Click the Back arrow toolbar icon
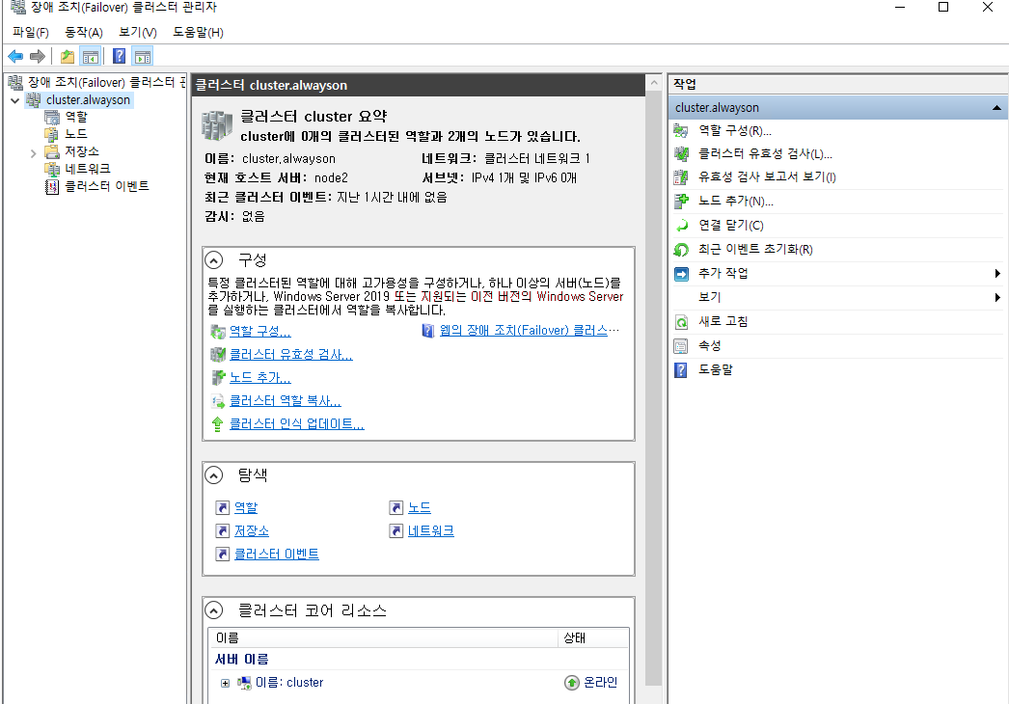This screenshot has width=1009, height=704. coord(15,57)
